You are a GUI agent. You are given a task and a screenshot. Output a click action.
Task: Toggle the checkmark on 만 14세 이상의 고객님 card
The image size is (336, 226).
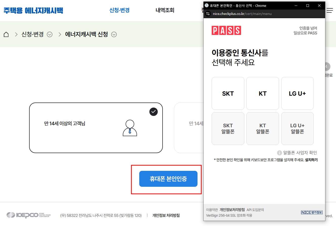click(153, 112)
